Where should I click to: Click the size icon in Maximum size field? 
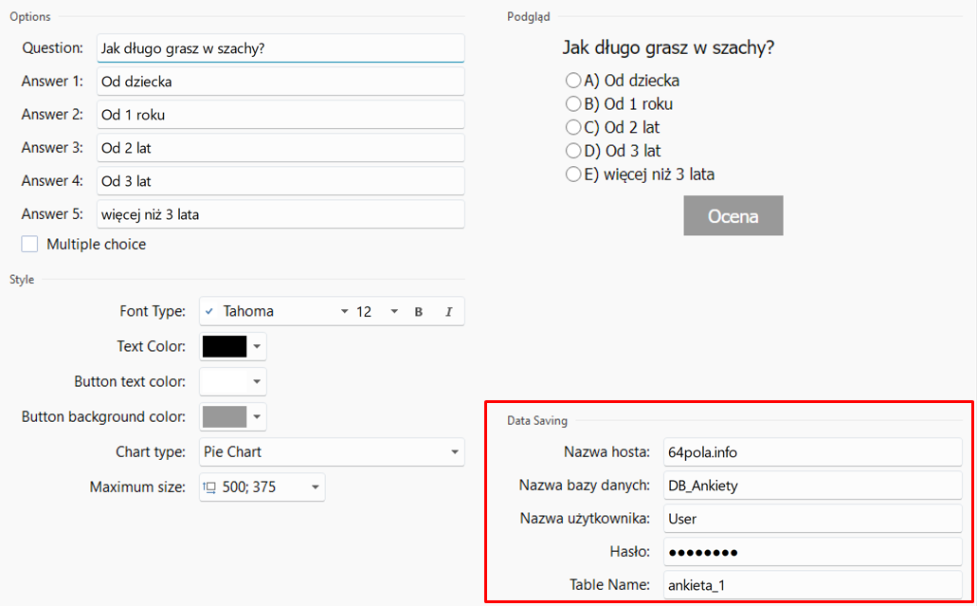[209, 487]
